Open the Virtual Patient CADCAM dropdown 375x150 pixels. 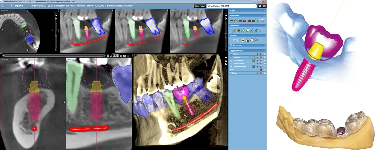click(232, 6)
